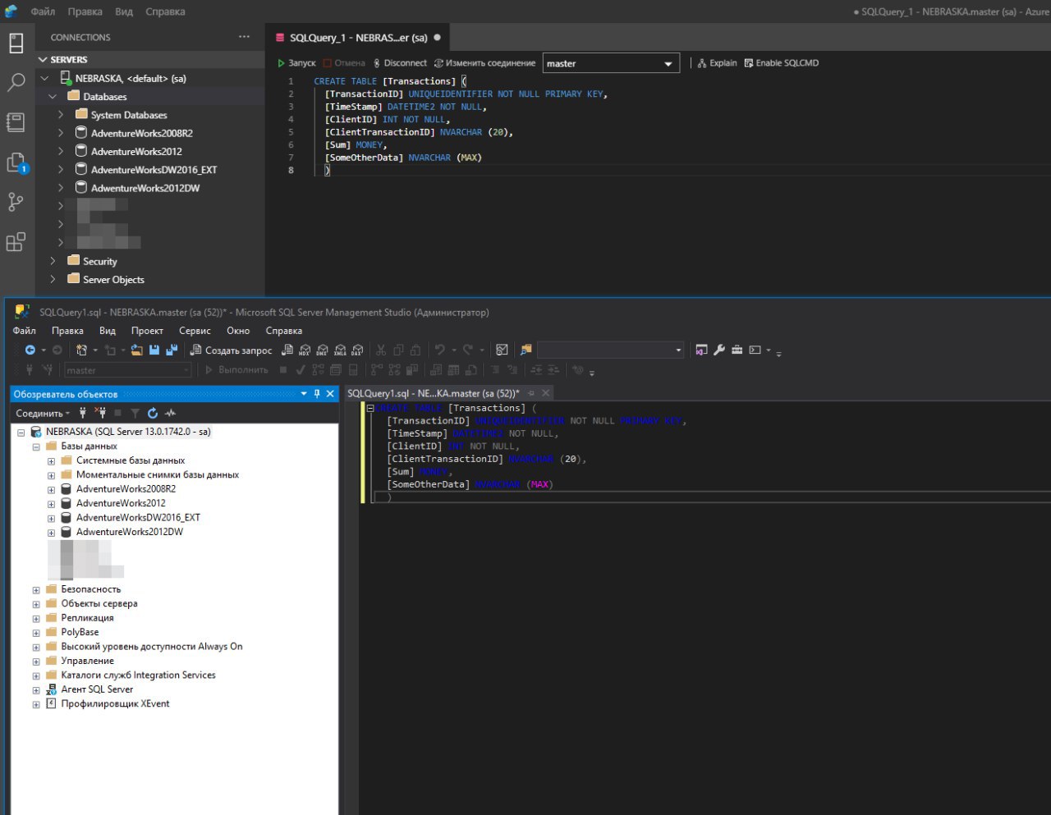The image size is (1051, 815).
Task: Select AdventureWorksDW2016_EXT in Azure Data Studio tree
Action: [154, 170]
